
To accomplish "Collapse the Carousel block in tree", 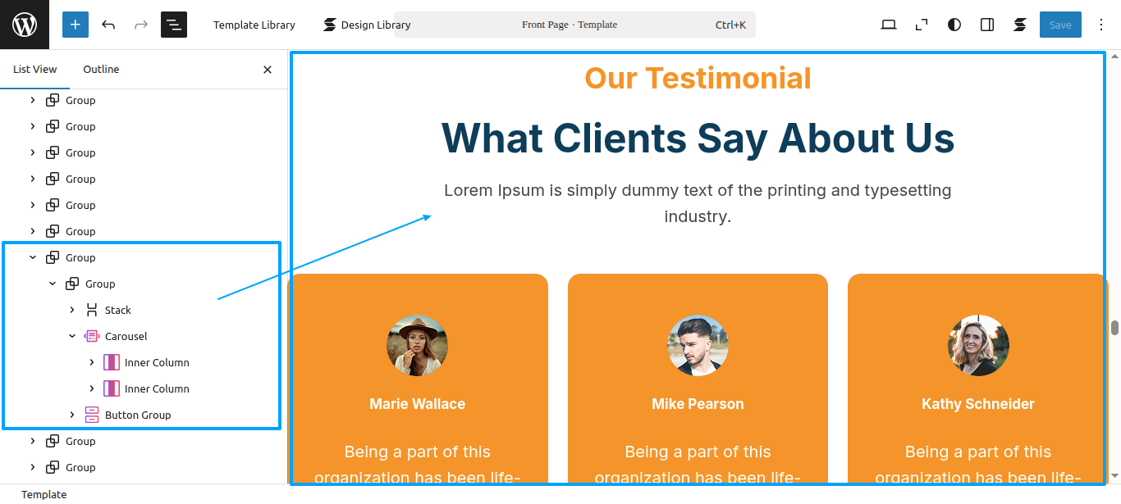I will point(72,336).
